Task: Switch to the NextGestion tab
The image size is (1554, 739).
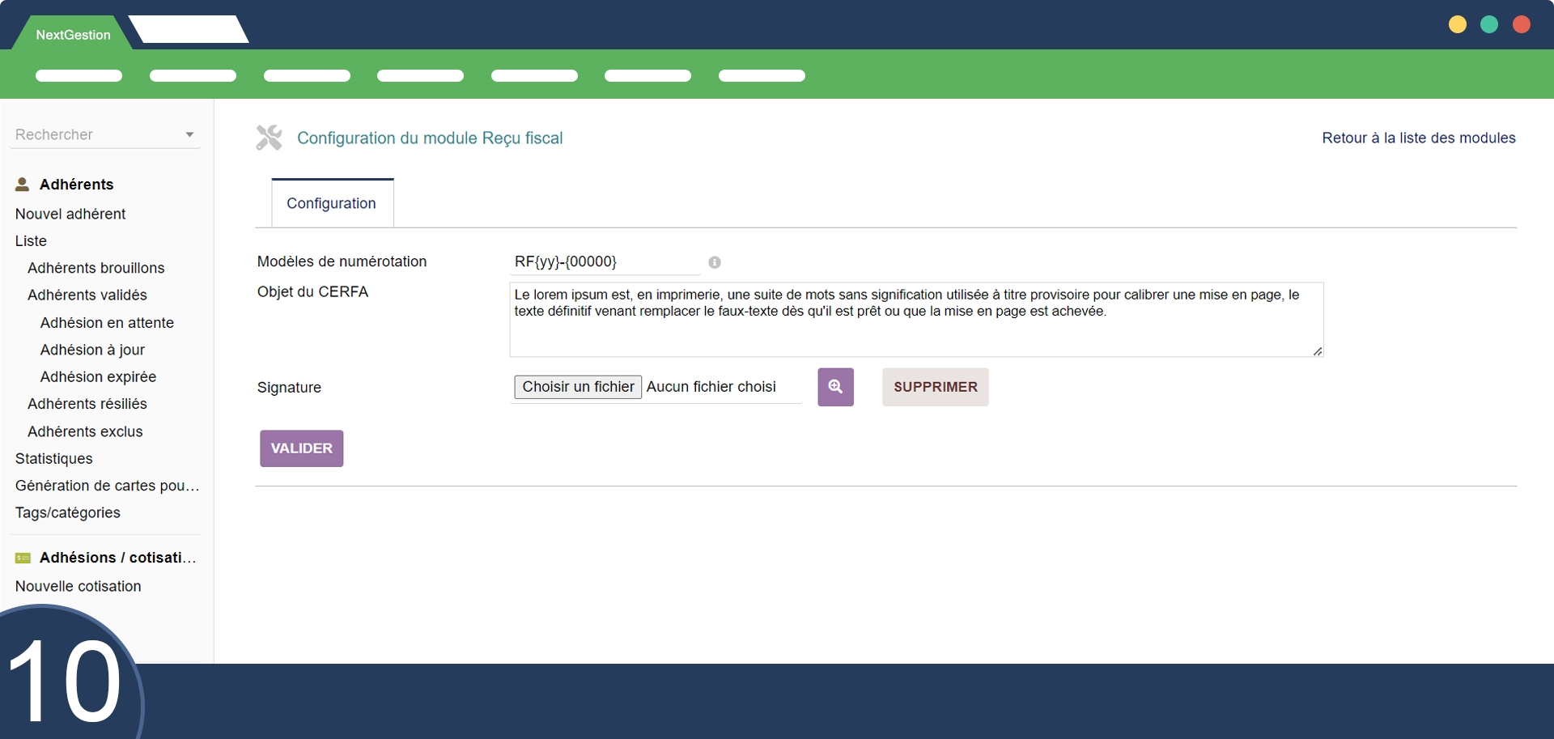Action: tap(73, 35)
